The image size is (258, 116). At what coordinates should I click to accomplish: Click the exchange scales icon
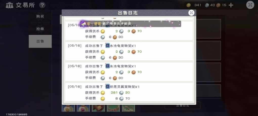[x=10, y=5]
